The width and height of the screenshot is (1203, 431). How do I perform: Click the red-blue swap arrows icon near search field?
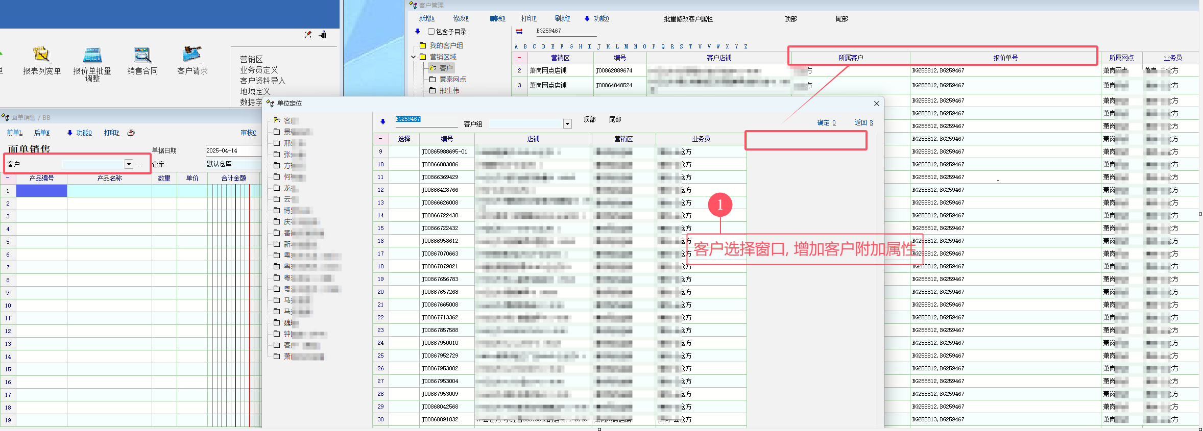(x=519, y=31)
